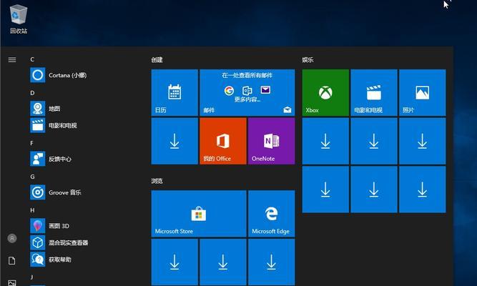Screen dimensions: 477x286
Task: Open the user account icon in Start rail
Action: pyautogui.click(x=12, y=238)
